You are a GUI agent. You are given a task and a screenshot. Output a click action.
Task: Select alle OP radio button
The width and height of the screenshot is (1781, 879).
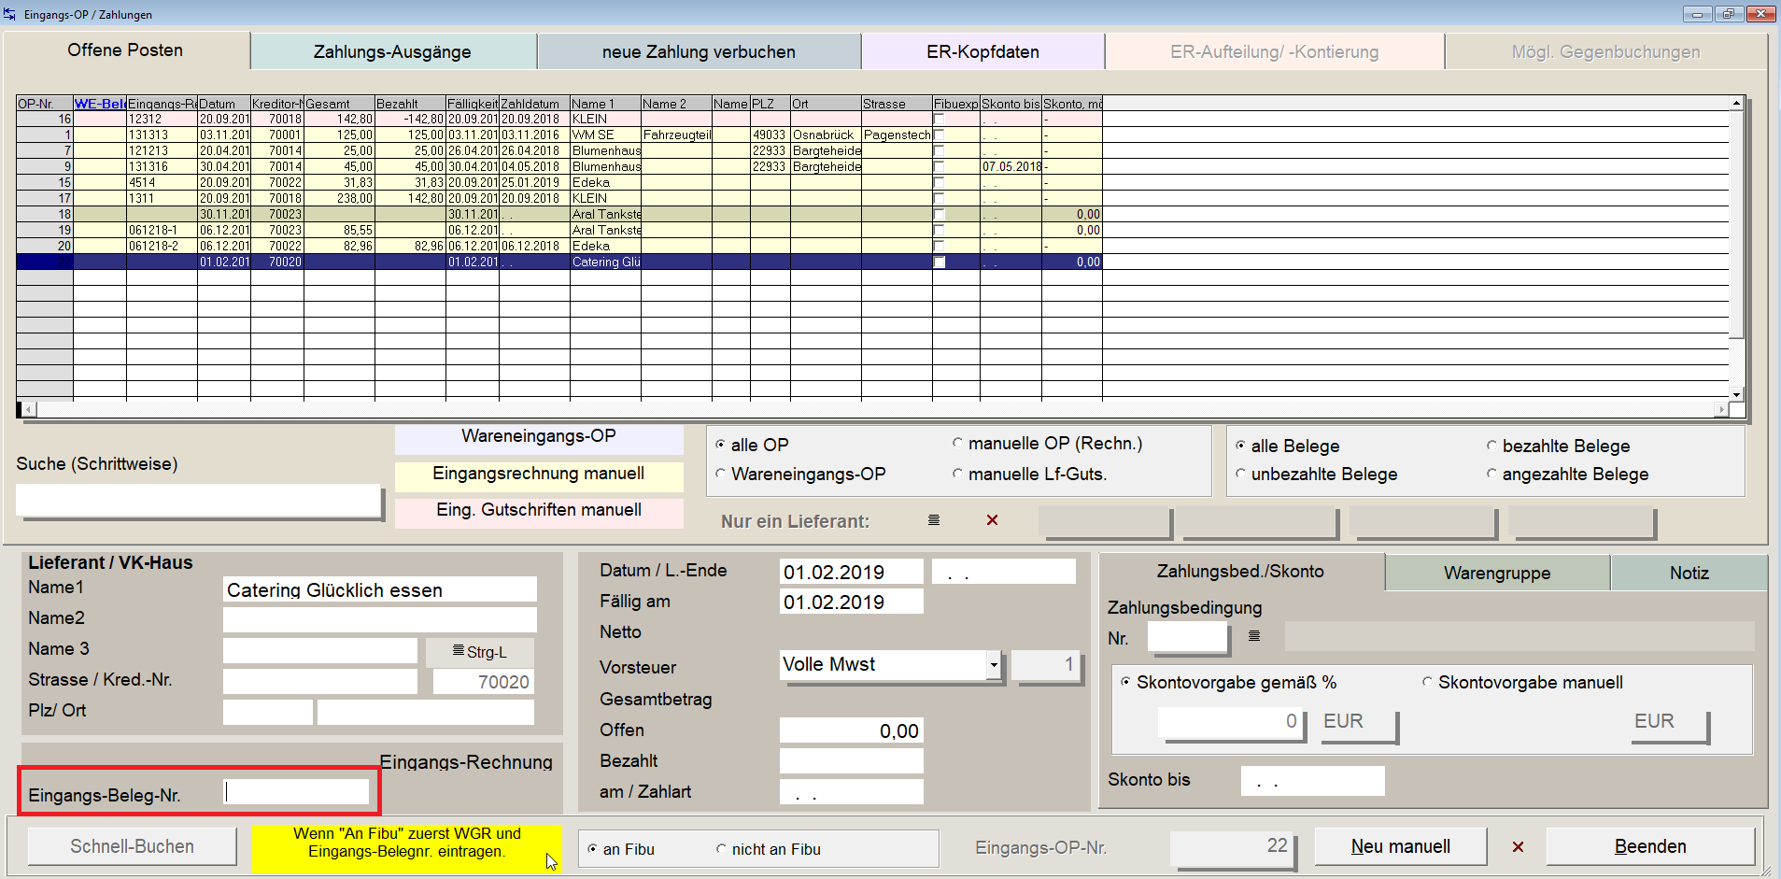720,445
